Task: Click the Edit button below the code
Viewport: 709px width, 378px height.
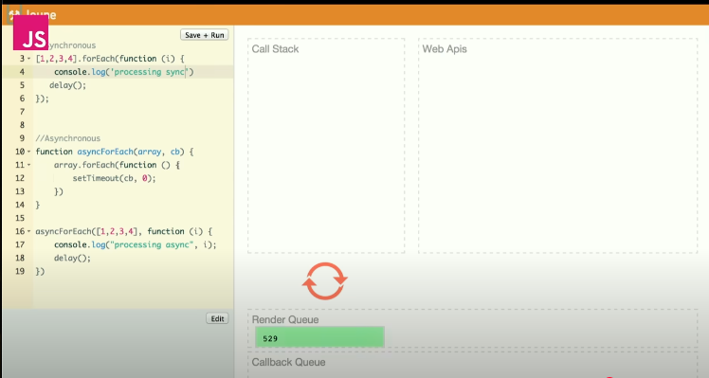Action: pyautogui.click(x=217, y=318)
